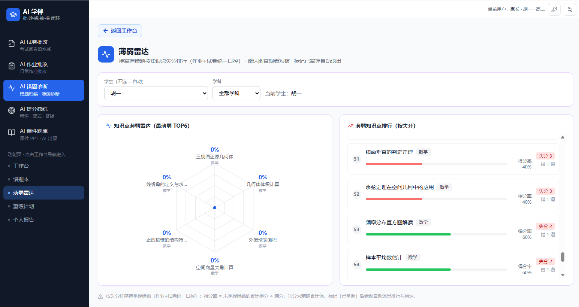Click the pulse icon beside 知识点薄弱雷达
This screenshot has width=579, height=307.
pos(109,126)
